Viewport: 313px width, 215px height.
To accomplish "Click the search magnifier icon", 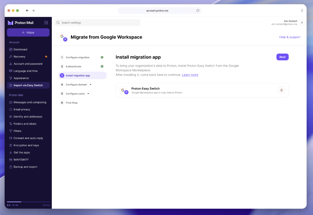I will pos(58,23).
